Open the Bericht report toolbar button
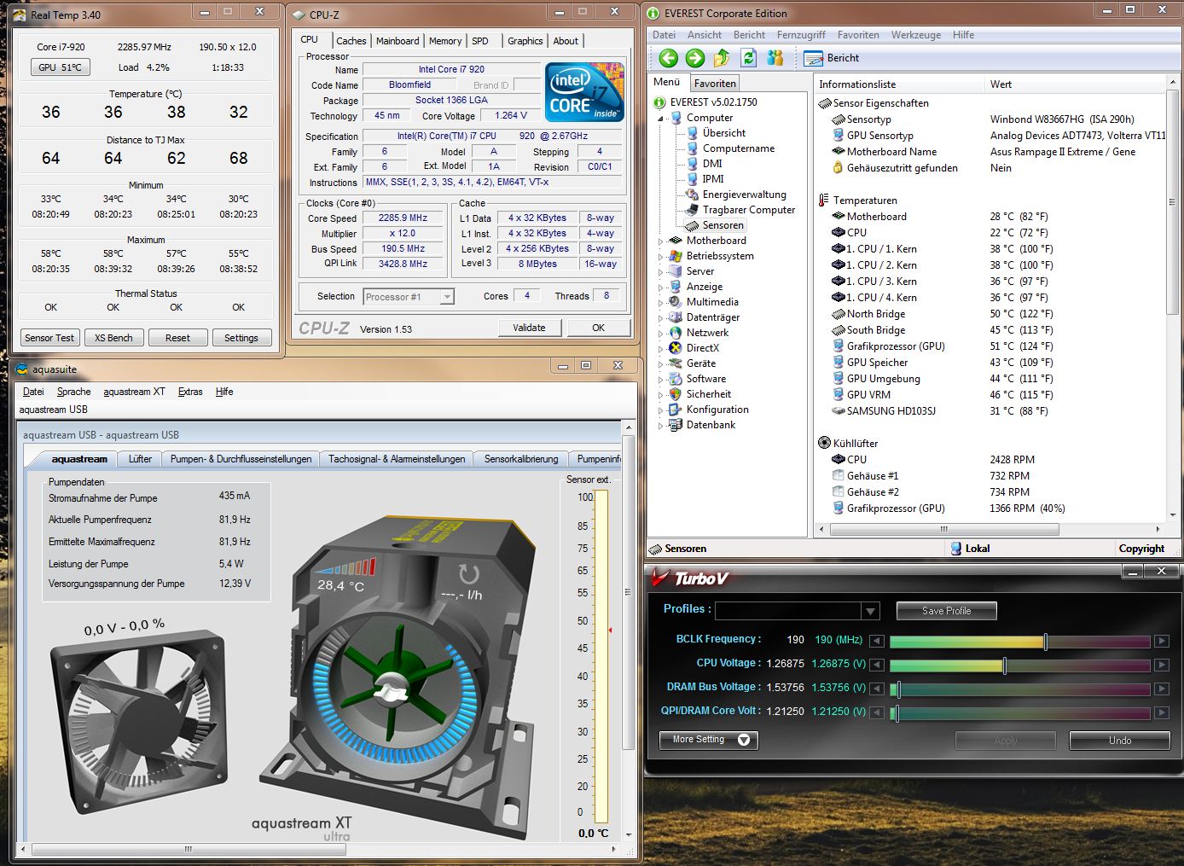This screenshot has height=866, width=1184. pyautogui.click(x=831, y=58)
